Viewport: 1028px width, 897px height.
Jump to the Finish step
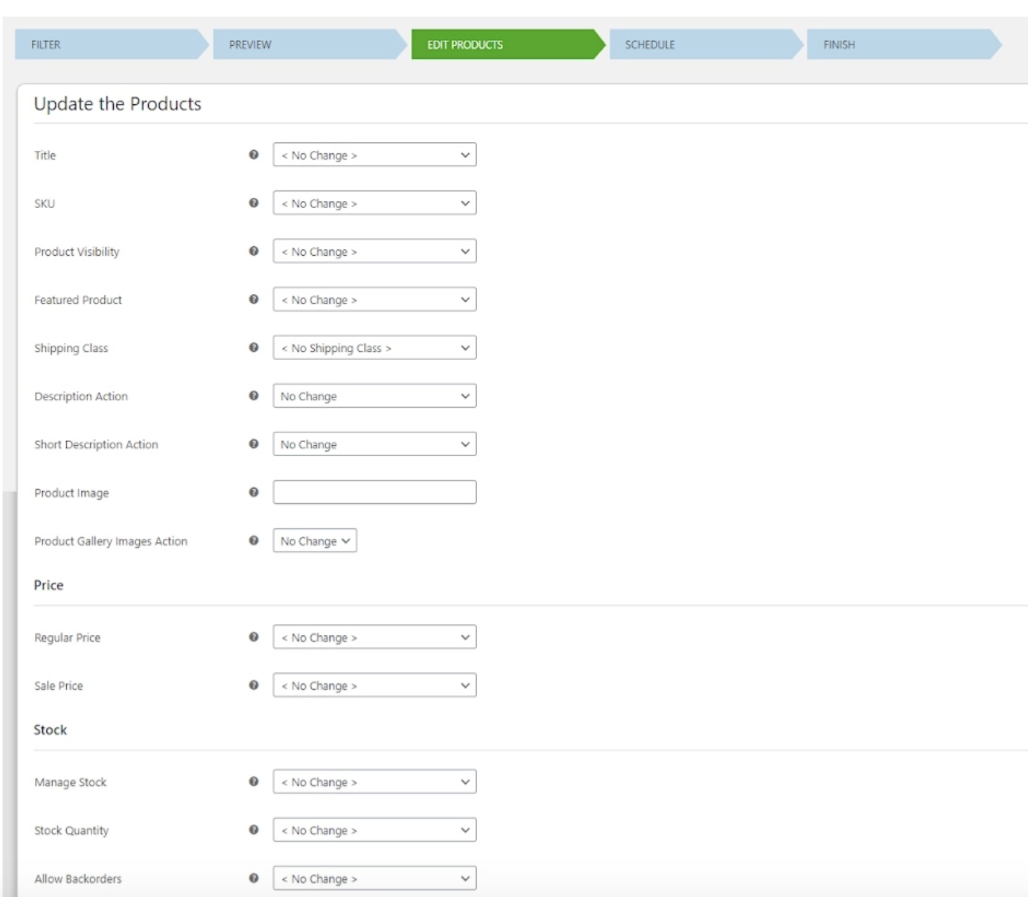coord(899,45)
